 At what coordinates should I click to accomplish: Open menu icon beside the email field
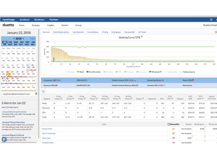pos(36,94)
